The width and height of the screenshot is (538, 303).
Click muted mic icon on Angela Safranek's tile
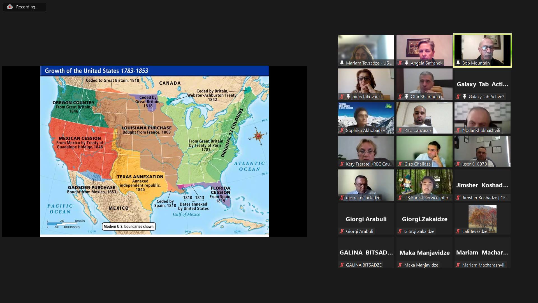coord(400,63)
